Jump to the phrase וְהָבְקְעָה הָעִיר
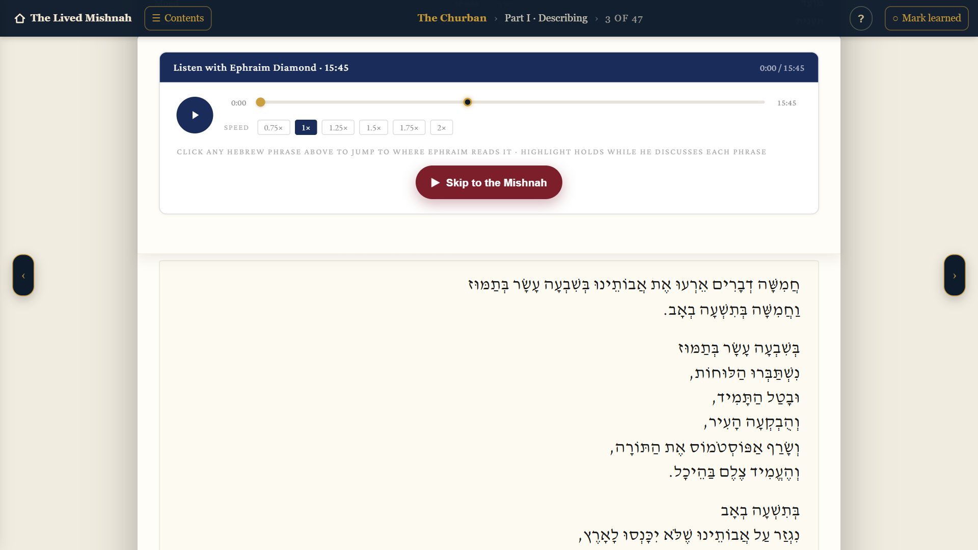The height and width of the screenshot is (550, 978). point(752,422)
